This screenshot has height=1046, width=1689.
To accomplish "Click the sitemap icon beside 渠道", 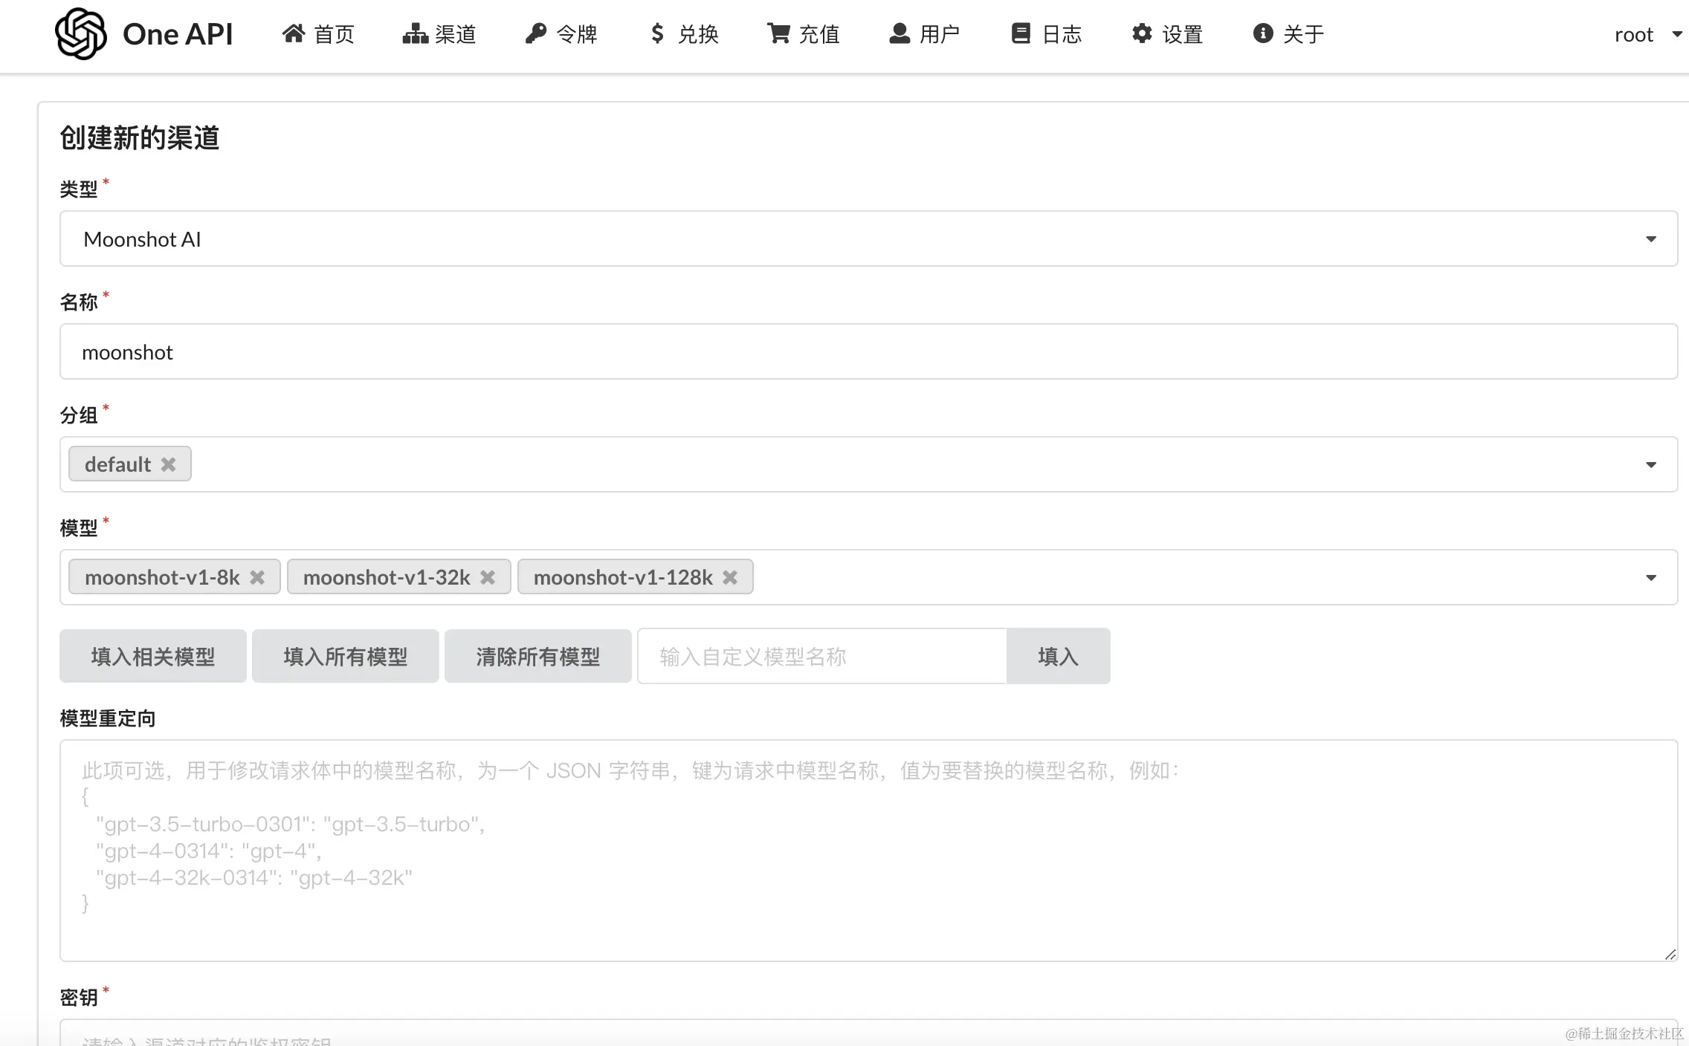I will click(x=415, y=33).
